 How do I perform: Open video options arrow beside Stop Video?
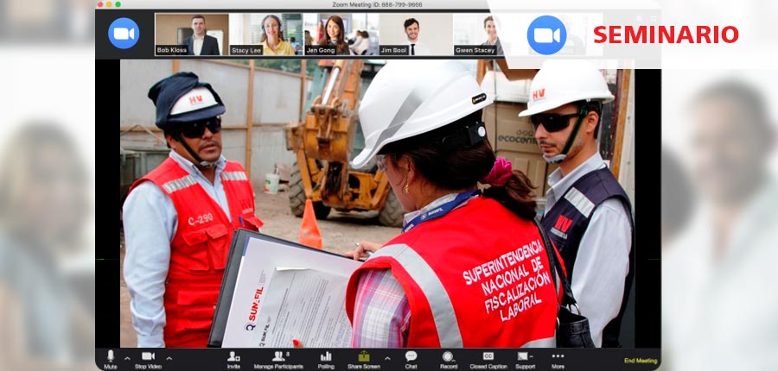[169, 357]
